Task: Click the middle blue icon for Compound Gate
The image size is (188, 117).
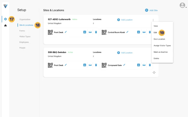Action: [144, 65]
